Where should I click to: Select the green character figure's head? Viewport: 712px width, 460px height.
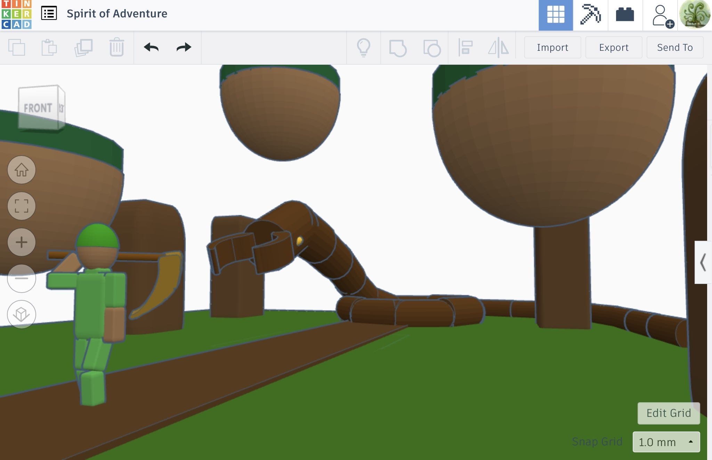click(97, 246)
